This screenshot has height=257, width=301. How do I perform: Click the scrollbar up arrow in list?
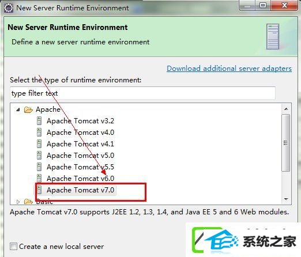tap(286, 109)
